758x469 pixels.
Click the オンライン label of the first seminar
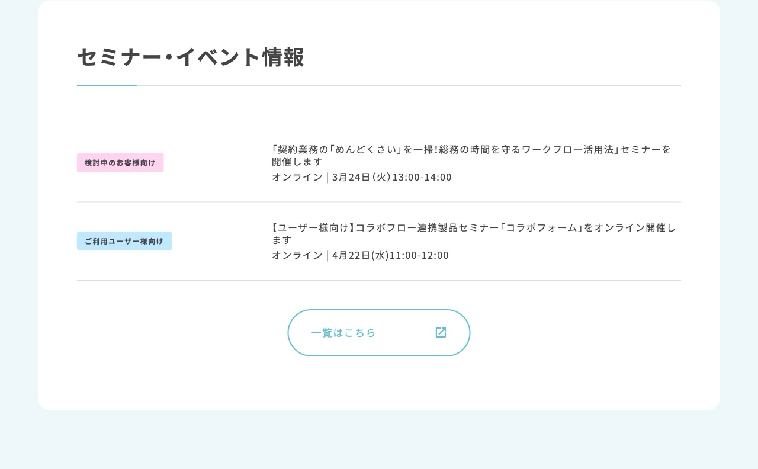coord(297,177)
